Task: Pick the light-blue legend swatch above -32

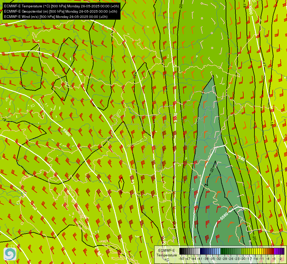Action: (220, 251)
